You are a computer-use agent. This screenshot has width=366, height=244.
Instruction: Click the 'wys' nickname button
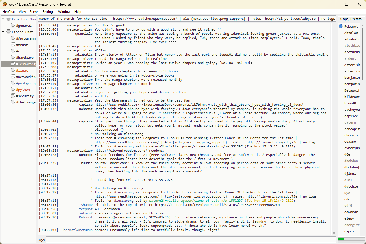click(x=42, y=240)
